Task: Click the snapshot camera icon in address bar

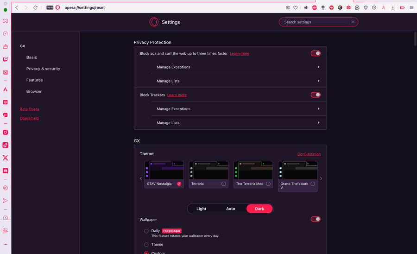Action: (x=288, y=8)
